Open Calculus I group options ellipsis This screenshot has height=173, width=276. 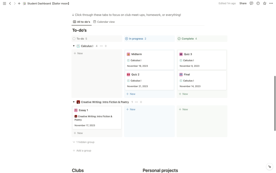click(x=101, y=46)
